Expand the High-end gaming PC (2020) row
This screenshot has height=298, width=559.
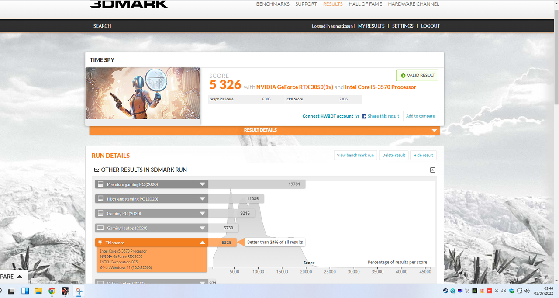click(x=202, y=199)
